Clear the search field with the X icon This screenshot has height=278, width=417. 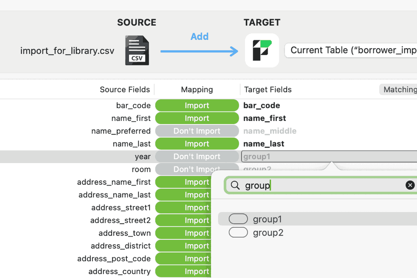click(410, 186)
